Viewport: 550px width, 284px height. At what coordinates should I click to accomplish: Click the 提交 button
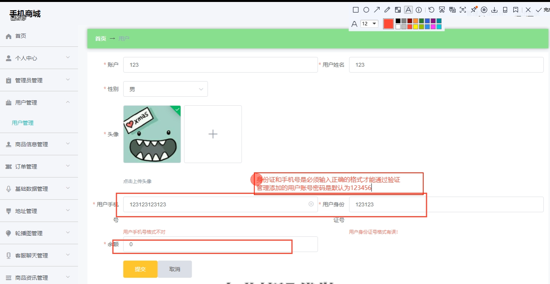click(140, 269)
